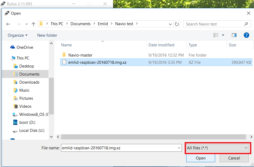
Task: Click the XZ File type cell
Action: pos(195,62)
